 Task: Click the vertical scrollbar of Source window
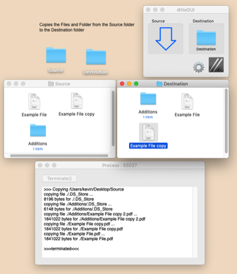click(113, 119)
